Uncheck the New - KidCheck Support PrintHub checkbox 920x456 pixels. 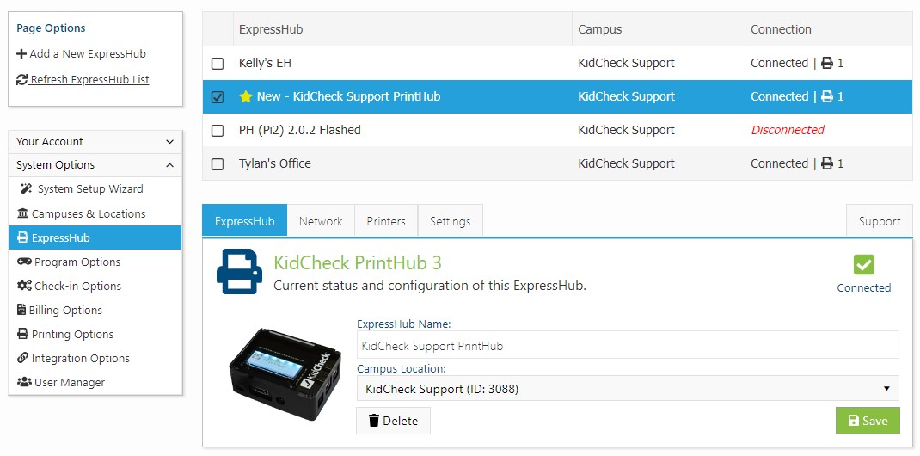pos(218,97)
